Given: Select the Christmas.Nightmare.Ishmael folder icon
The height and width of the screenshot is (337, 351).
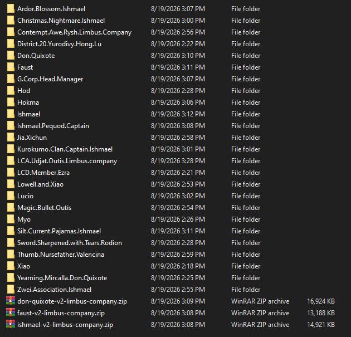Looking at the screenshot, I should [x=11, y=21].
